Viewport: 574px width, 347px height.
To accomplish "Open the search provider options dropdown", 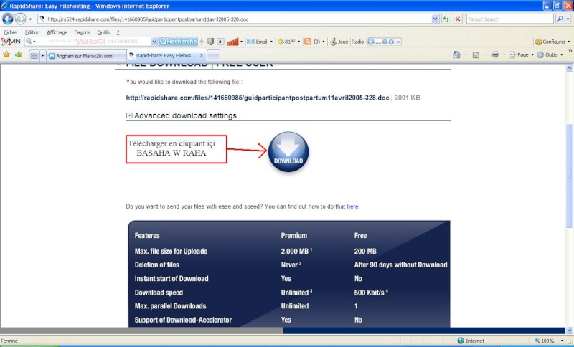I will (568, 19).
